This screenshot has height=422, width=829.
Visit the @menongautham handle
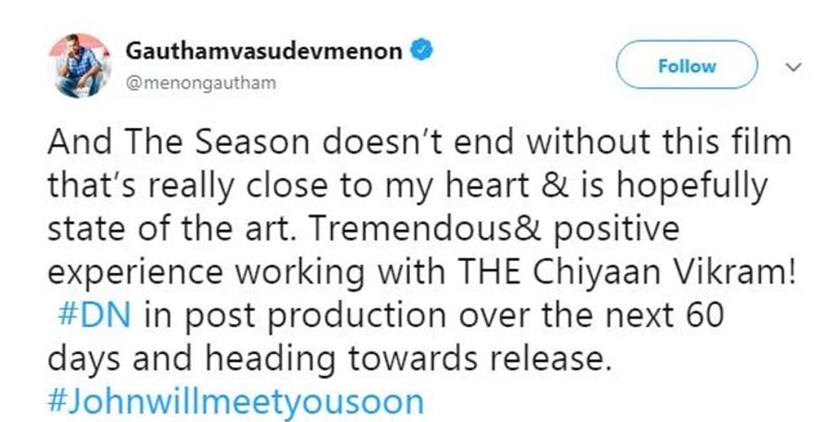(200, 84)
